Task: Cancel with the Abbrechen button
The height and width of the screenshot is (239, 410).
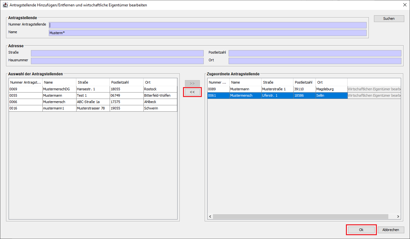Action: [x=391, y=230]
